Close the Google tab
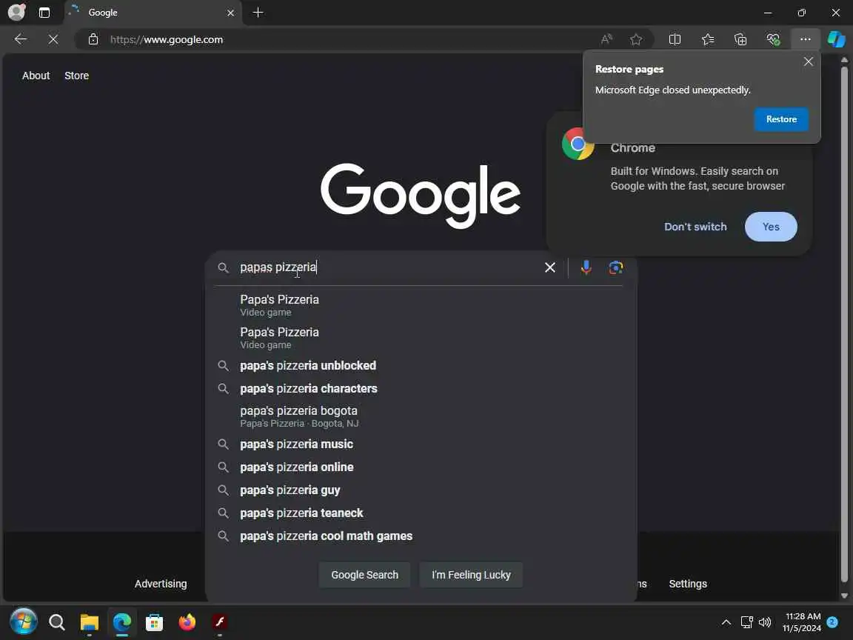The width and height of the screenshot is (853, 640). [231, 13]
